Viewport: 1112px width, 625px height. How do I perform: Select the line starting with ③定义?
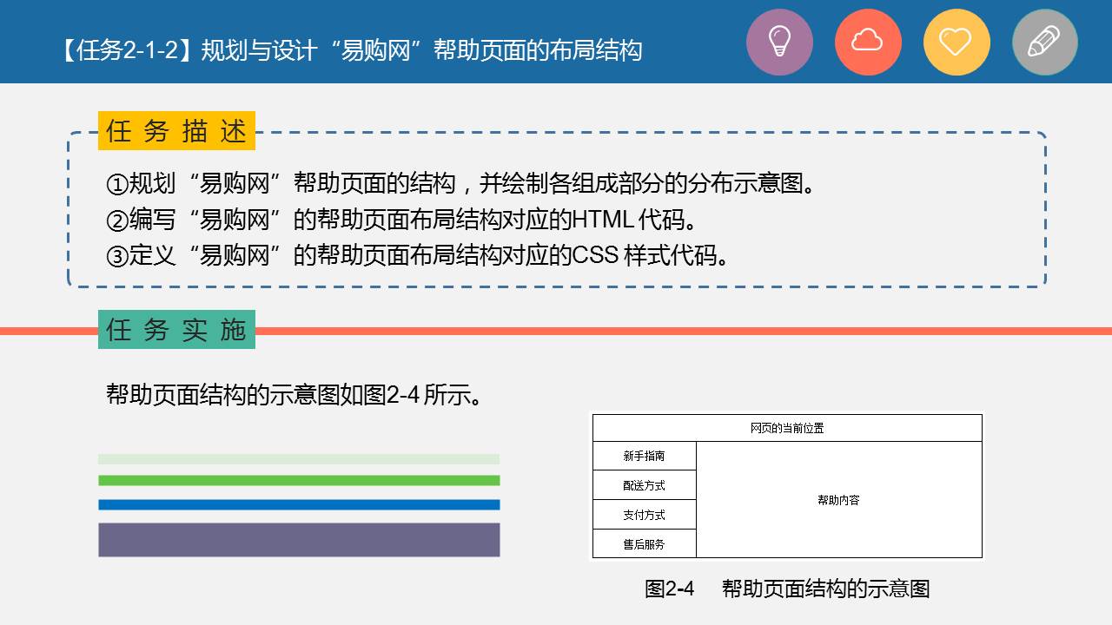tap(418, 256)
